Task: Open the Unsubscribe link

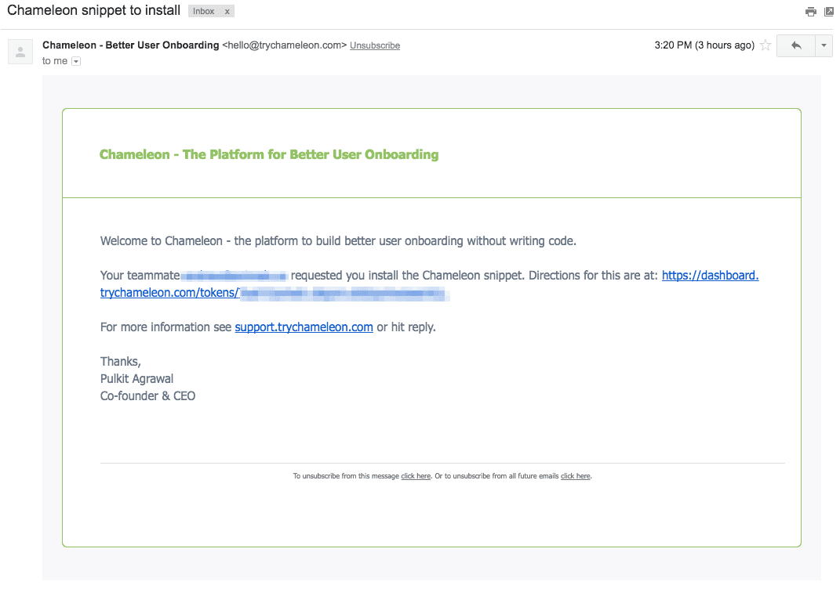Action: 374,45
